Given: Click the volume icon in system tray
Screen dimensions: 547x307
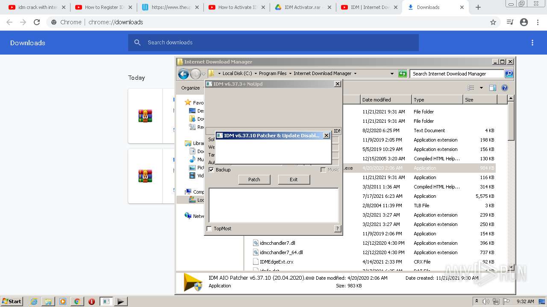Looking at the screenshot, I should tap(486, 301).
